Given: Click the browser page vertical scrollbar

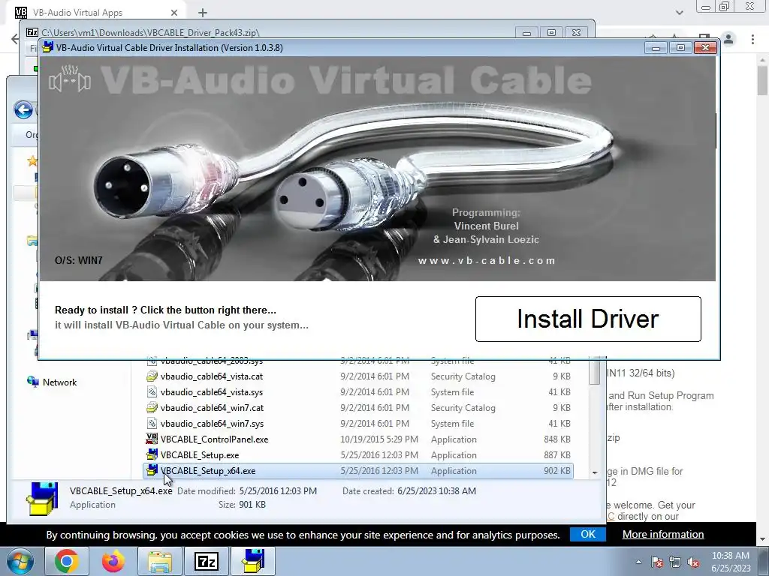Looking at the screenshot, I should coord(763,81).
